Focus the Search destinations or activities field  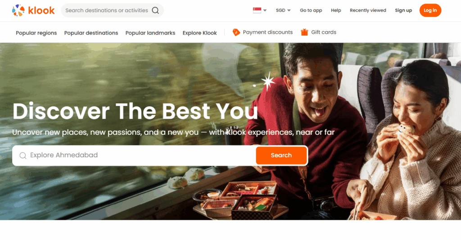coord(112,11)
